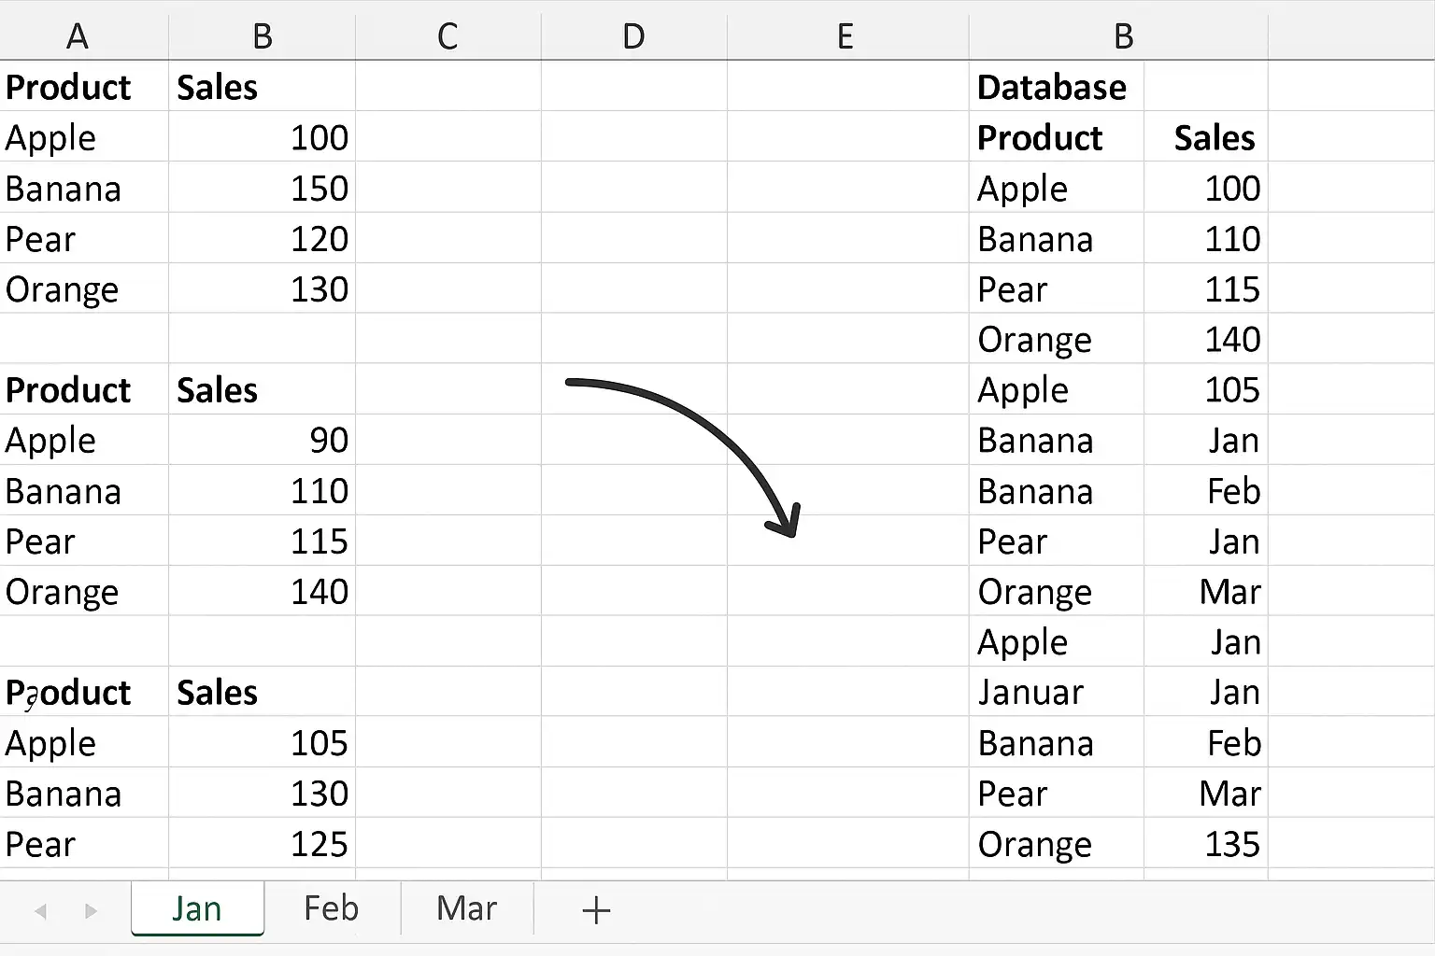The height and width of the screenshot is (956, 1435).
Task: Select column E header
Action: (x=845, y=36)
